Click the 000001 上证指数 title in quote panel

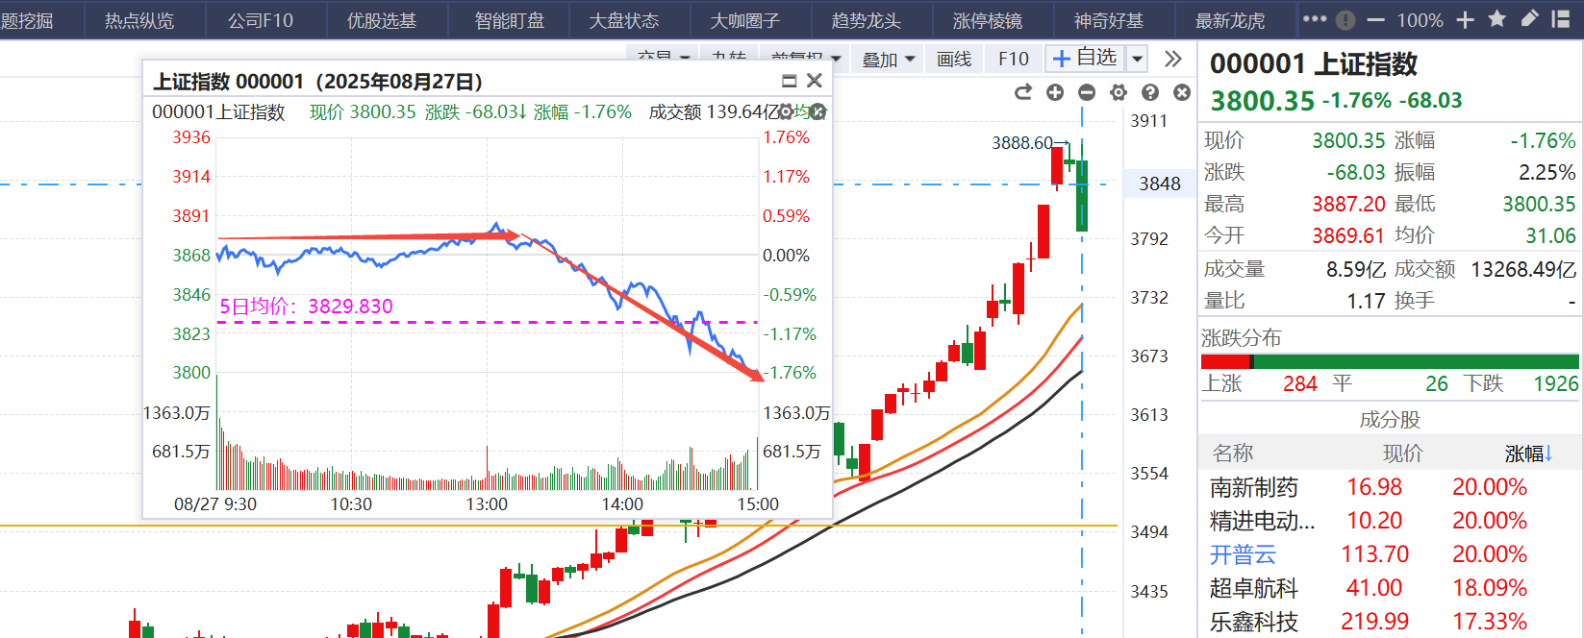coord(1314,64)
